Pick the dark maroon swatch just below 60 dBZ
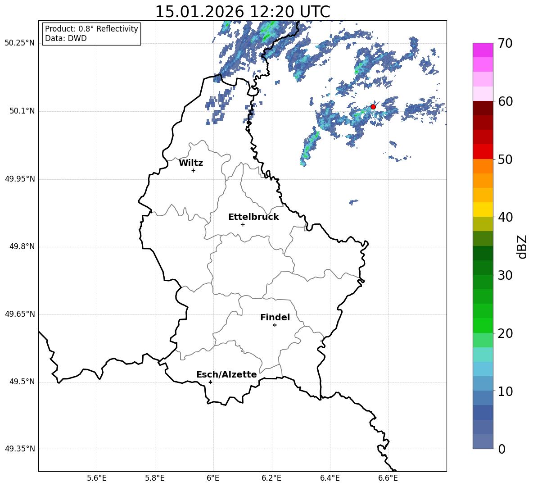Screen dimensions: 533x487 483,108
